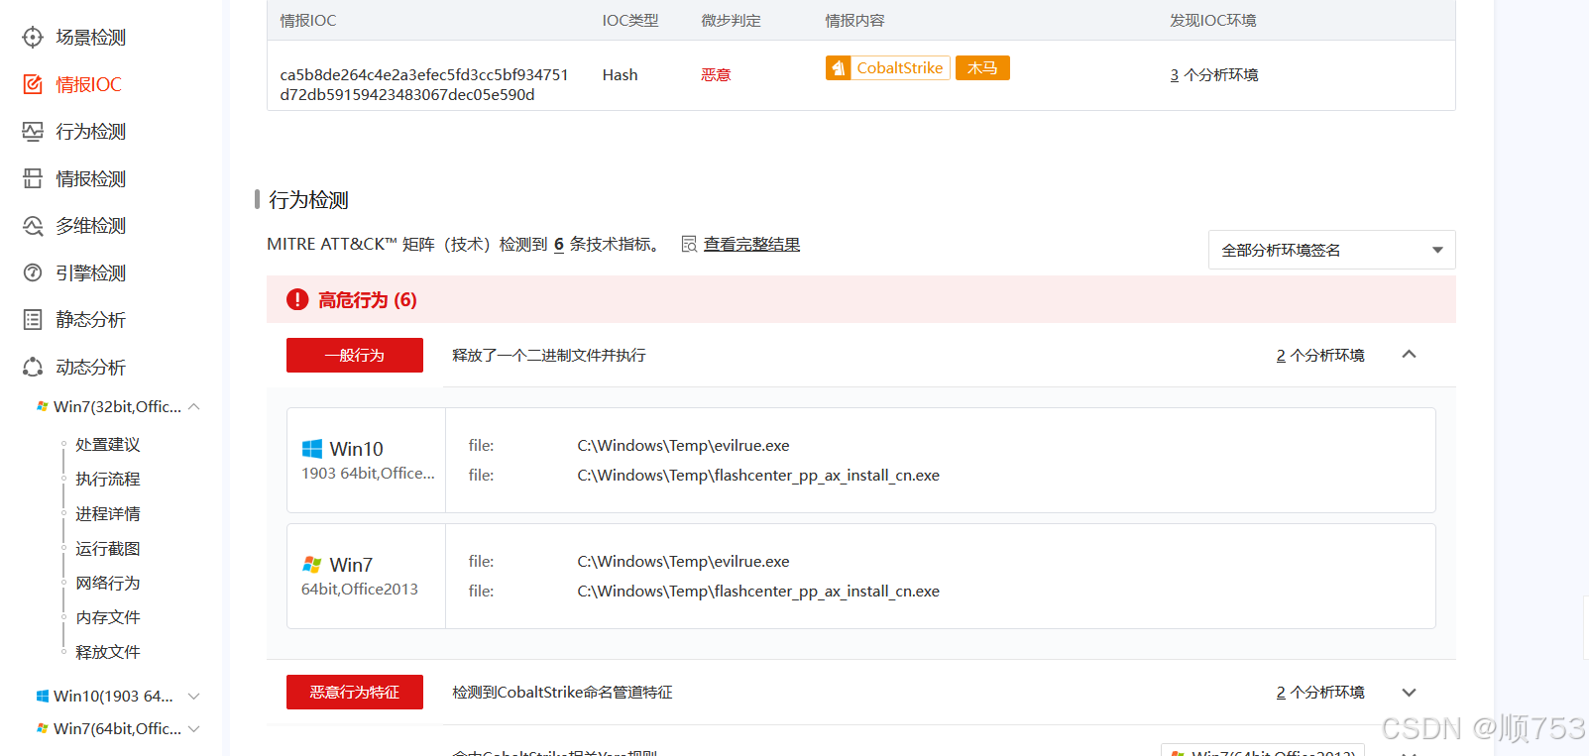Select 处置建议 tree item
This screenshot has height=756, width=1589.
click(x=108, y=445)
